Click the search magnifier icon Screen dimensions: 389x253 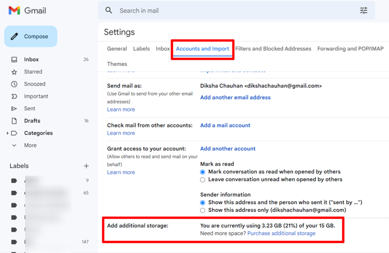pyautogui.click(x=109, y=10)
